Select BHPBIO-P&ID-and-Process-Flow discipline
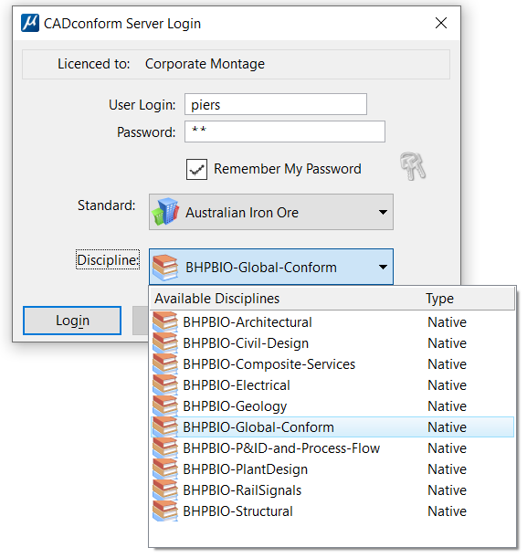This screenshot has width=527, height=558. pos(332,448)
